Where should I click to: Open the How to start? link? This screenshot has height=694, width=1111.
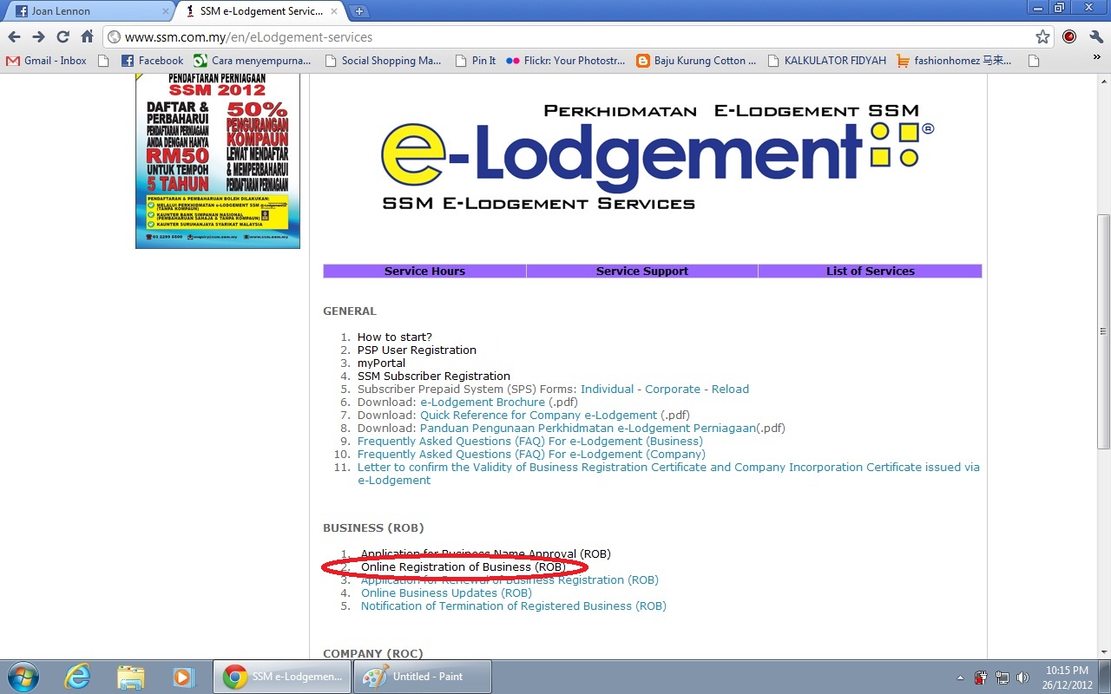[394, 337]
